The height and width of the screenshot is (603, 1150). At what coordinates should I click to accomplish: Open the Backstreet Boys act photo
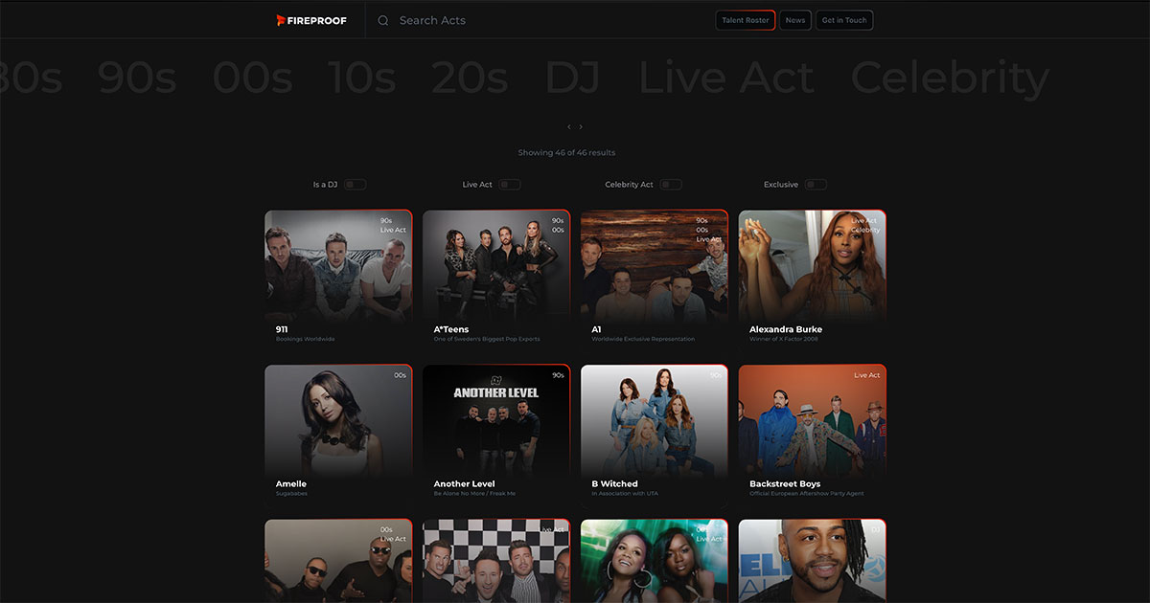coord(813,420)
